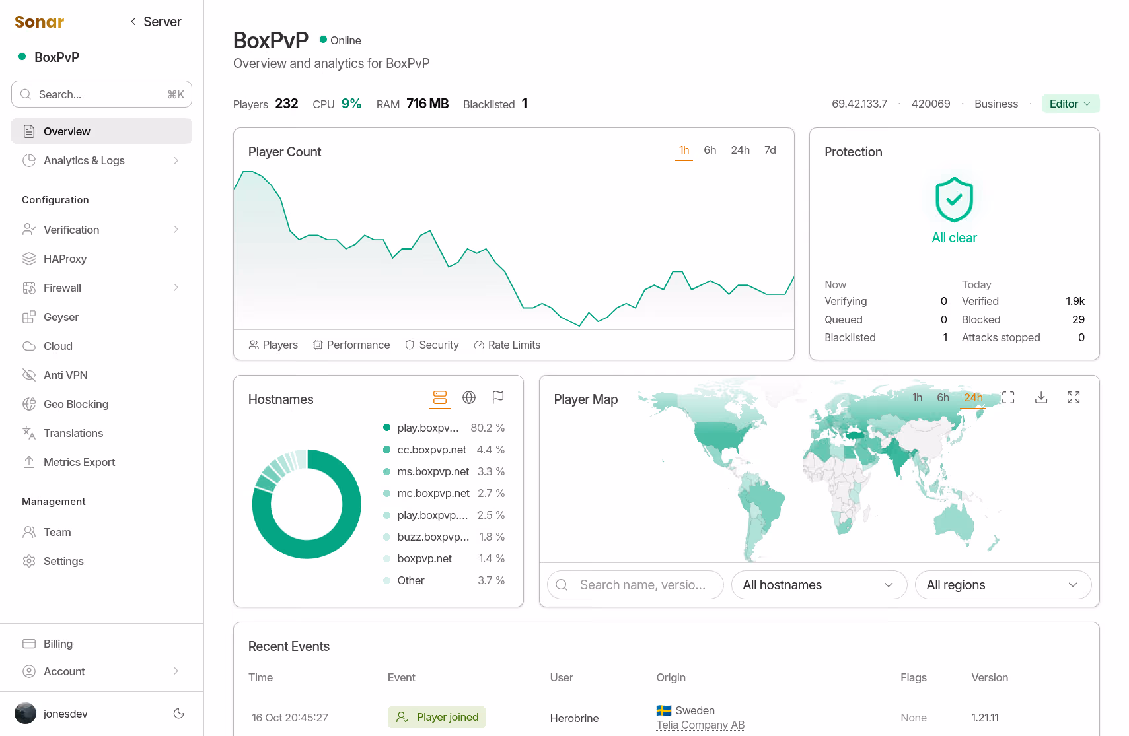
Task: Click the Player Map focus frame icon
Action: (x=1008, y=397)
